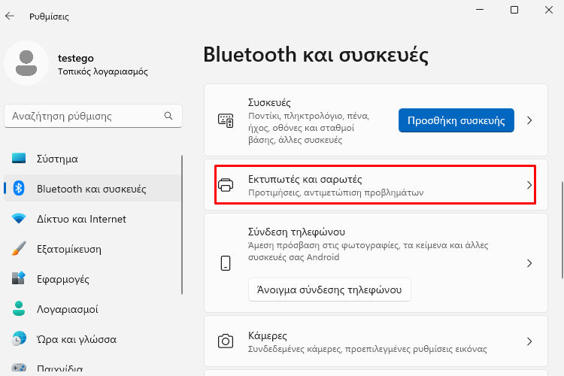Expand the Συσκευές row chevron
Viewport: 564px width, 376px height.
tap(529, 120)
